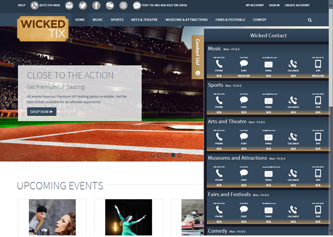Collapse the Contact Us side tab

(197, 57)
